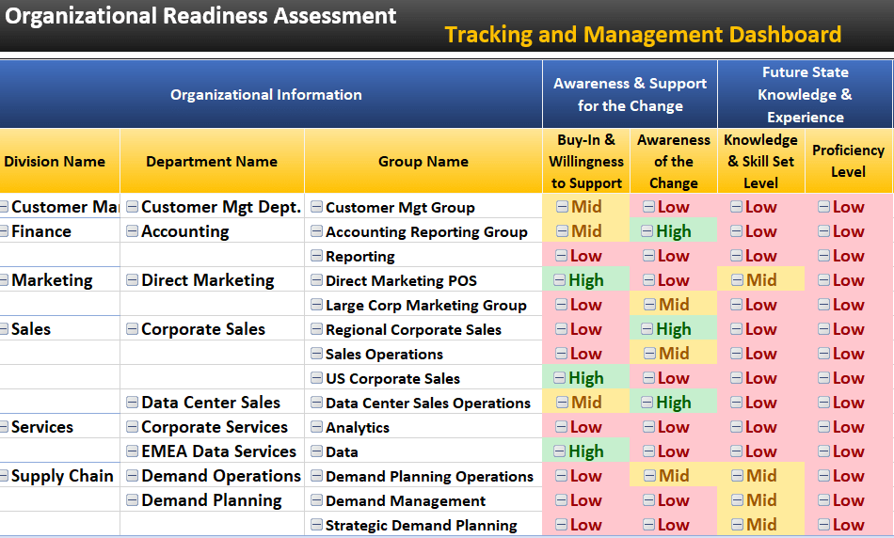The width and height of the screenshot is (894, 538).
Task: Click the Mid Buy-In cell for Customer Mgt Group
Action: [586, 206]
